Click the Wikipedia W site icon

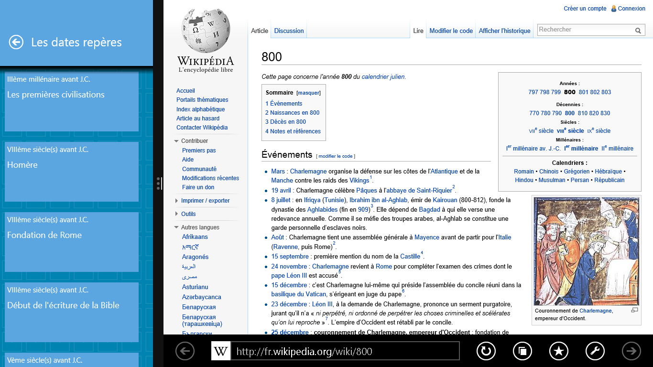click(x=220, y=351)
